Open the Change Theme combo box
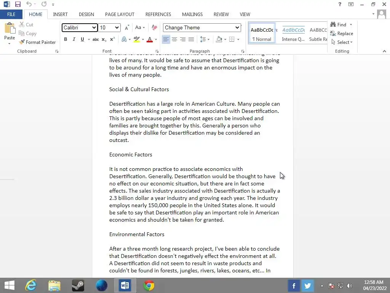 202,27
